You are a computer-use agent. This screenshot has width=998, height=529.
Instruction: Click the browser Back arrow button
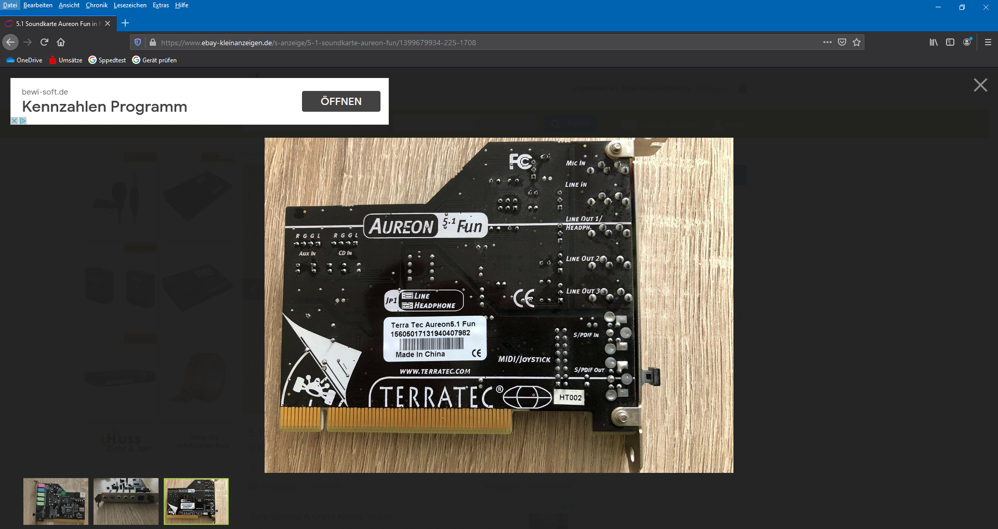[10, 42]
